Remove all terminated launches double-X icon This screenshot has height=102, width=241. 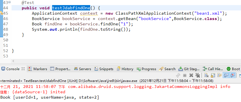coord(198,75)
